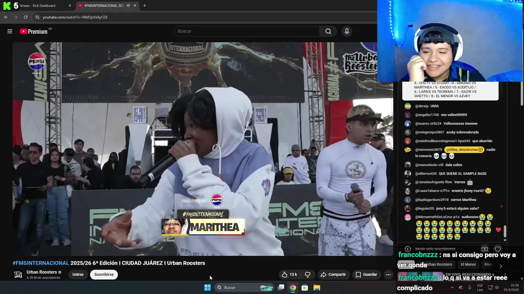Select message 'azuky sobrevalorada'
Image resolution: width=524 pixels, height=294 pixels.
(x=463, y=132)
